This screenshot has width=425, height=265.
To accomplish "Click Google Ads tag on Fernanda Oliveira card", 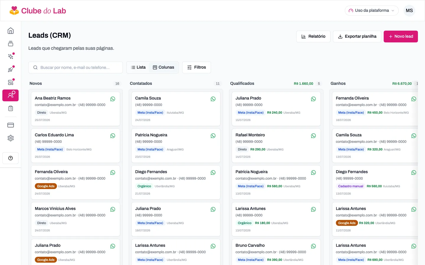I will [46, 186].
